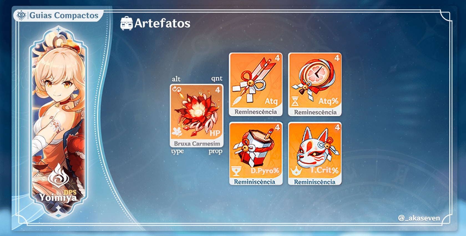Select the pocket watch Atq% artifact
Viewport: 466px width, 236px height.
[x=315, y=84]
